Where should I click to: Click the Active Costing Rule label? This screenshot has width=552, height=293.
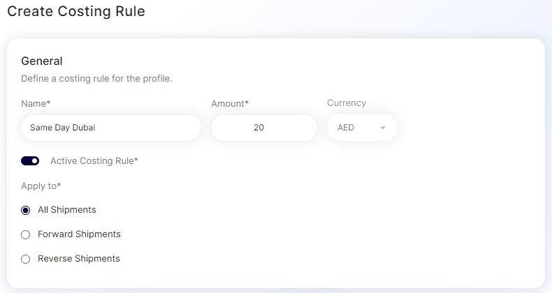coord(94,160)
